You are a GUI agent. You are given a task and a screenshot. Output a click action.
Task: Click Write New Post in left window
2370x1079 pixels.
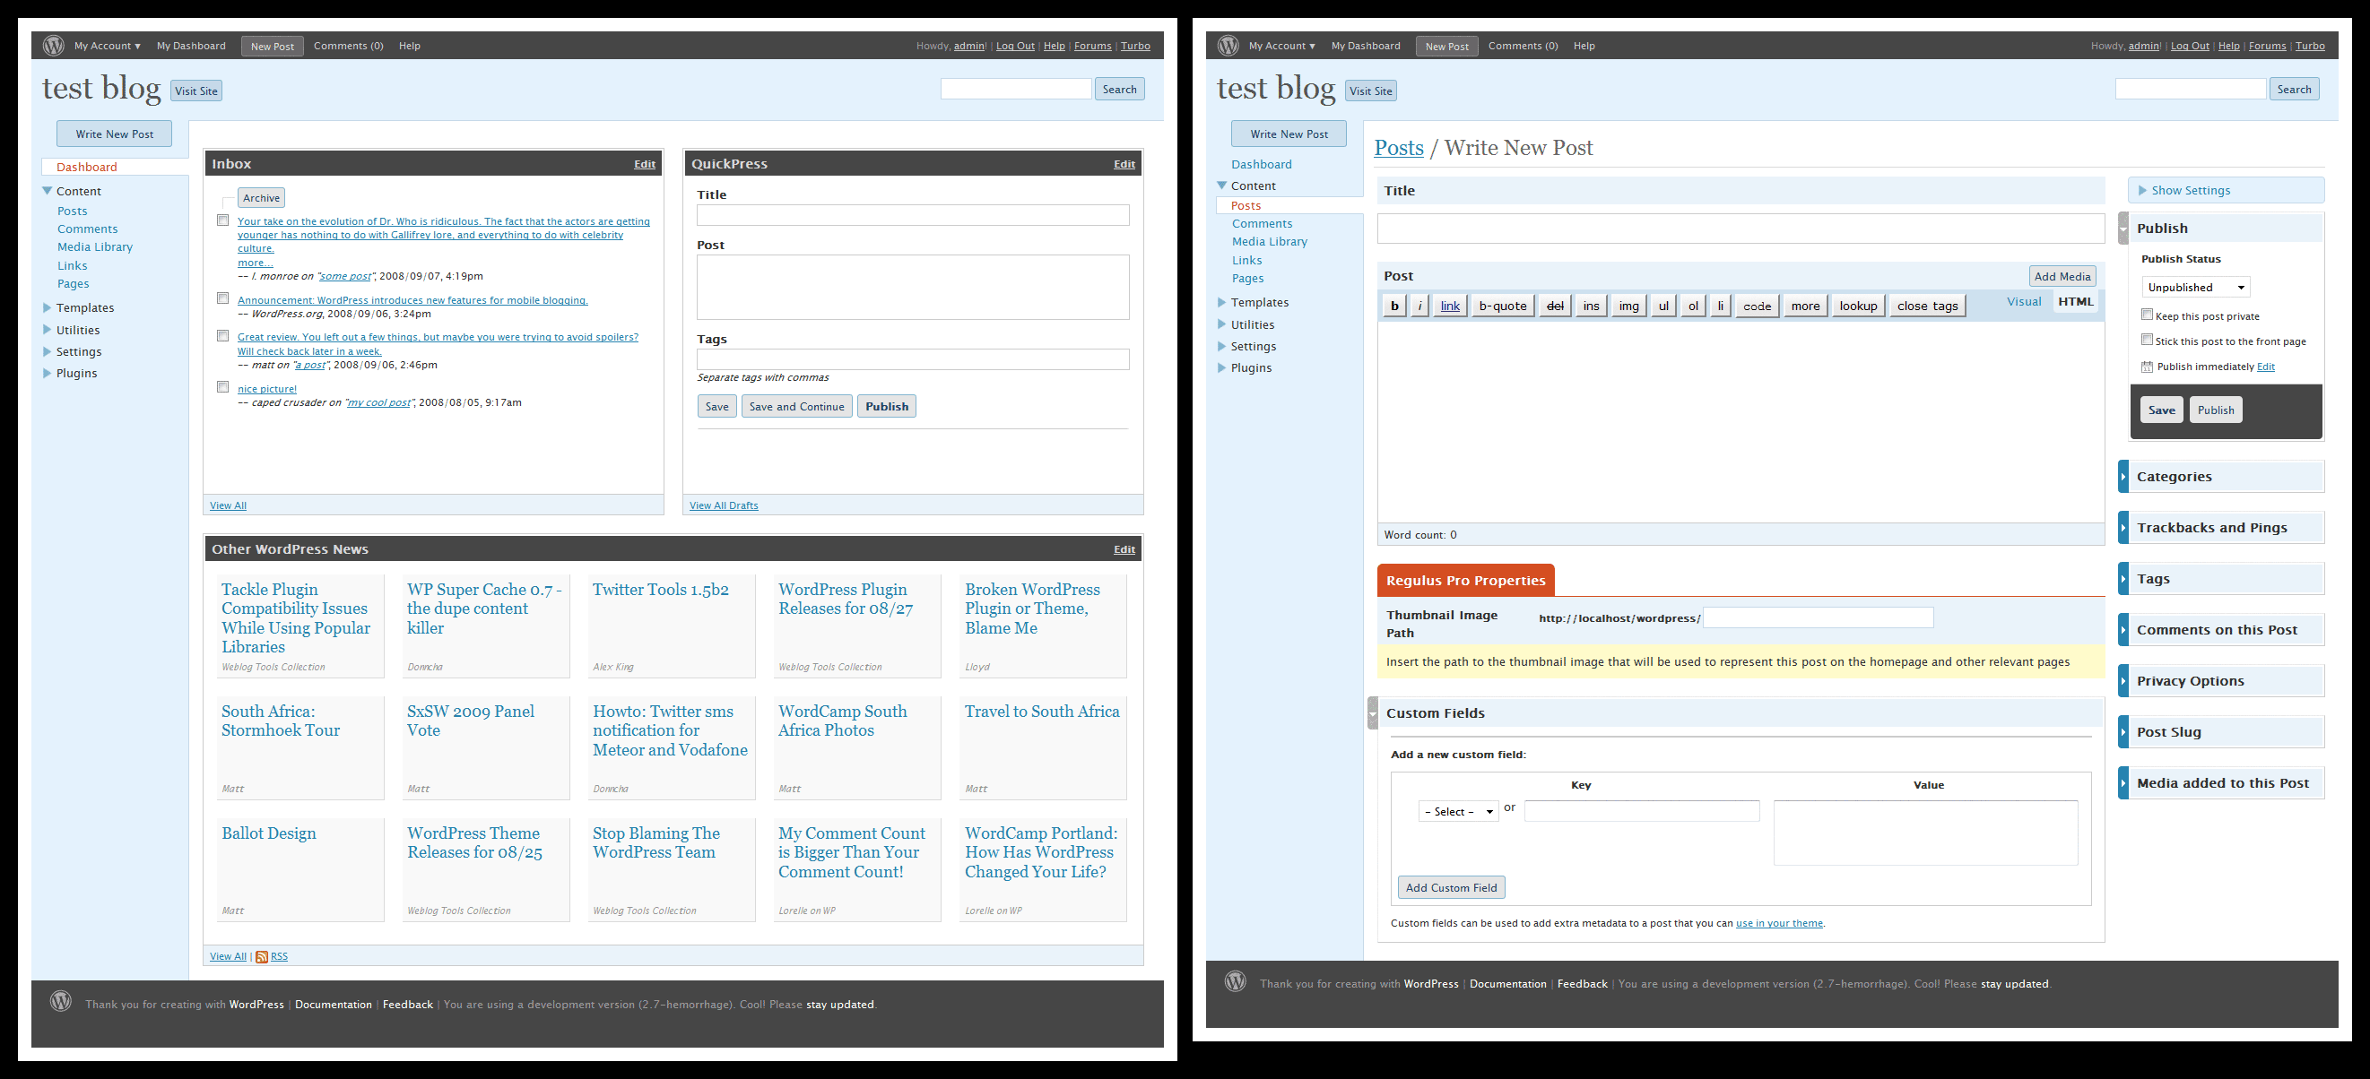tap(114, 134)
